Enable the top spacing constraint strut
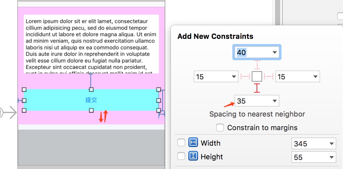 click(257, 65)
